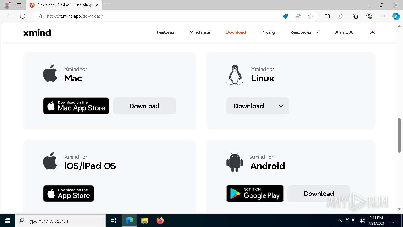Open tab actions menu
The image size is (403, 227).
coord(19,5)
